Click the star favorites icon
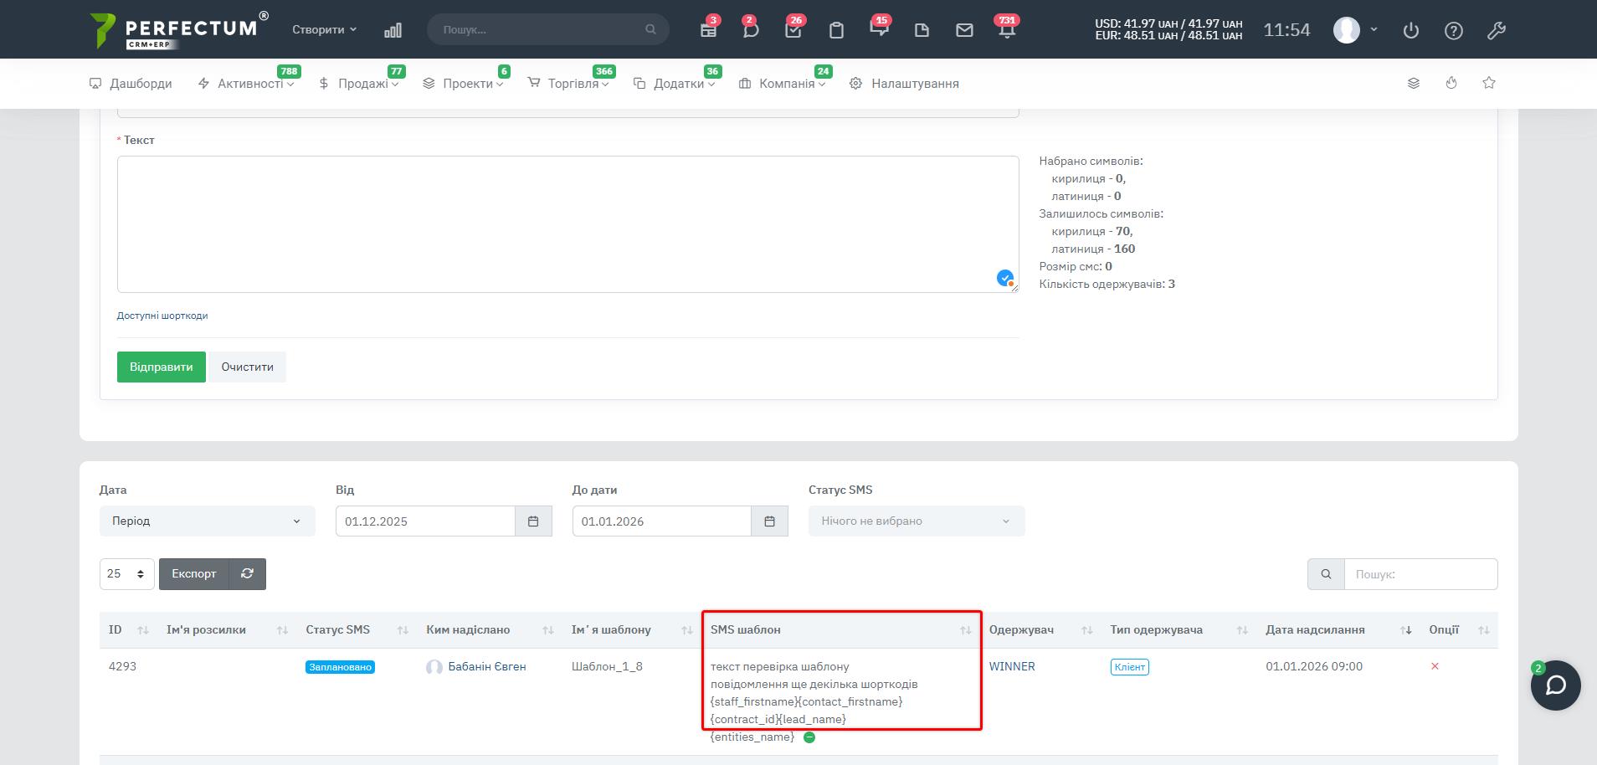This screenshot has height=765, width=1597. coord(1488,83)
